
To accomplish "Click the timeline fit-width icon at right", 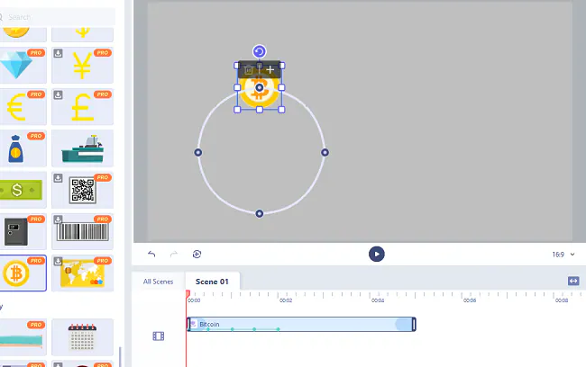I will pyautogui.click(x=573, y=281).
